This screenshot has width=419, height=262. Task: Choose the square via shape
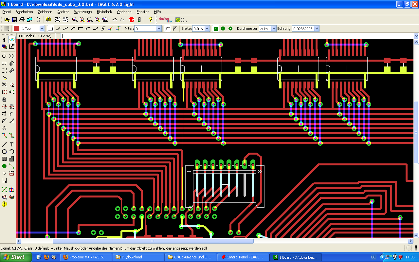[x=215, y=28]
